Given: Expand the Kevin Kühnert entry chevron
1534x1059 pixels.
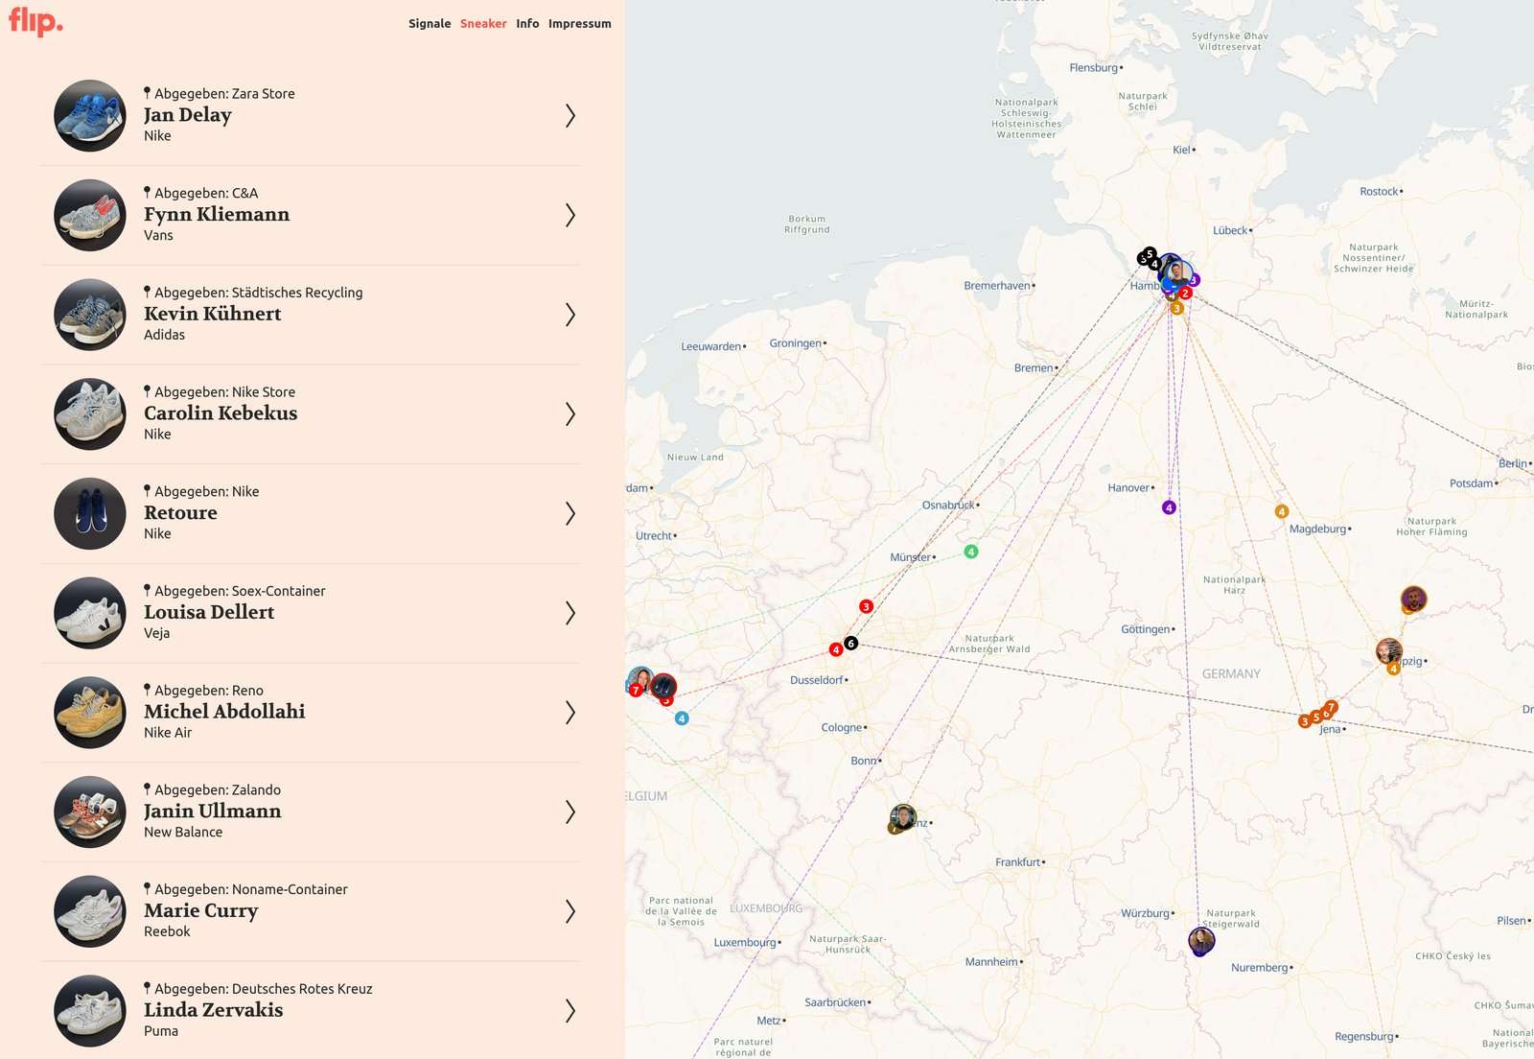Looking at the screenshot, I should tap(570, 315).
